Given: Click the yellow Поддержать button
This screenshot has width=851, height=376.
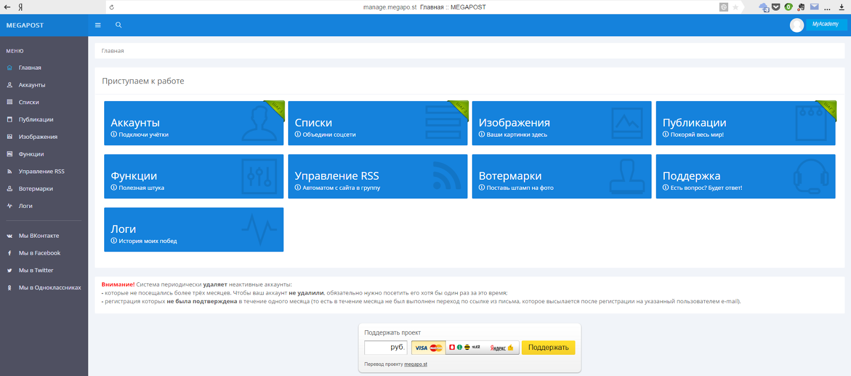Looking at the screenshot, I should pyautogui.click(x=548, y=347).
